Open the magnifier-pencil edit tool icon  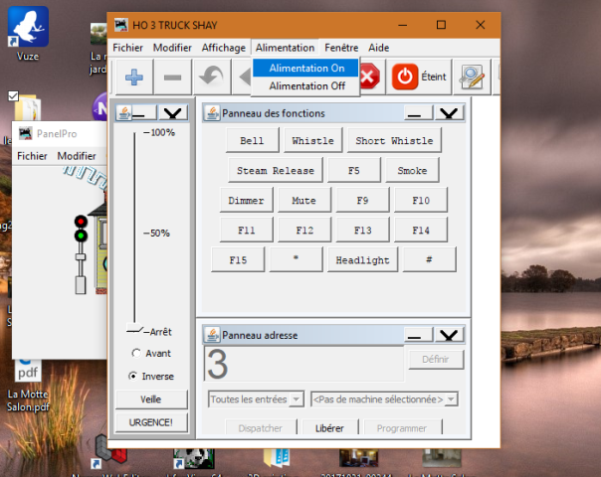[471, 77]
